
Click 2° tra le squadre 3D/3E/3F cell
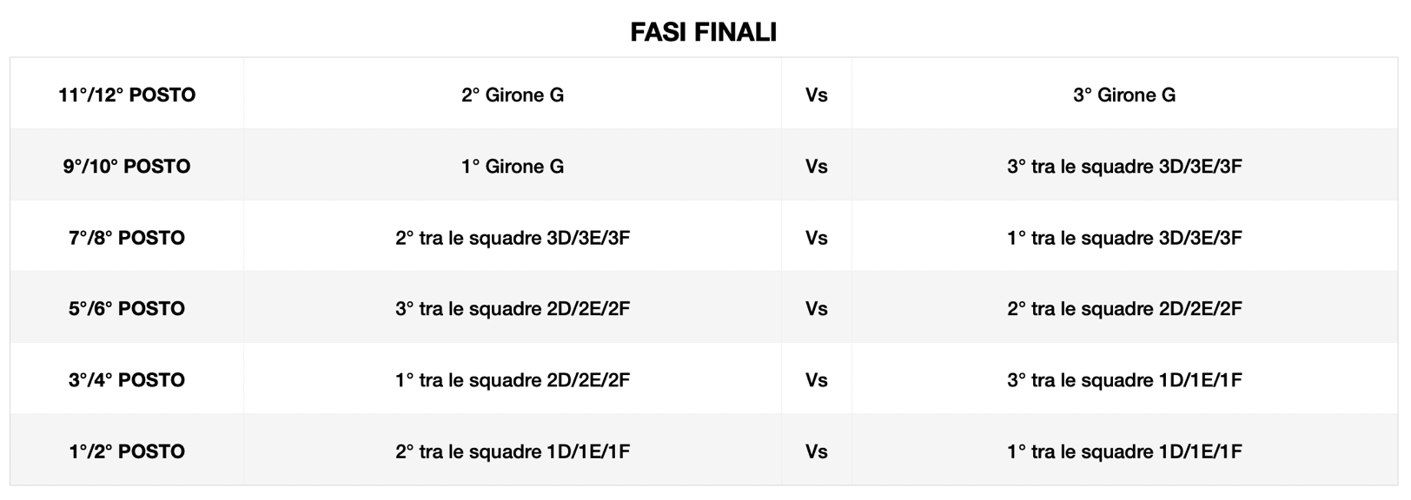(x=513, y=238)
